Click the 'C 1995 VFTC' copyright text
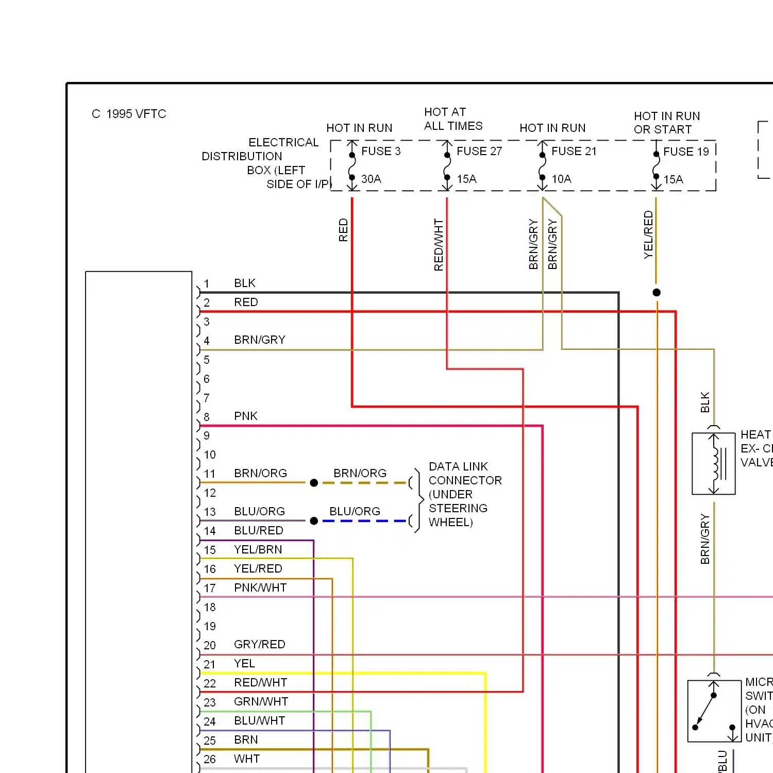This screenshot has height=773, width=773. point(129,114)
